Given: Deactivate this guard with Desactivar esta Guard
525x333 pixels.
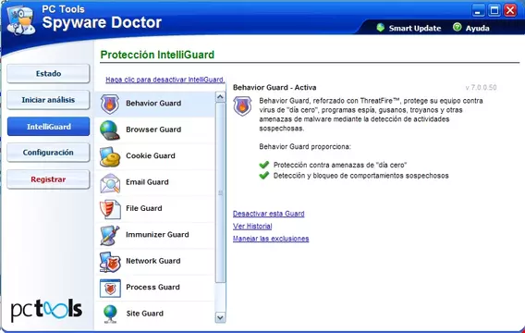Looking at the screenshot, I should pyautogui.click(x=269, y=214).
